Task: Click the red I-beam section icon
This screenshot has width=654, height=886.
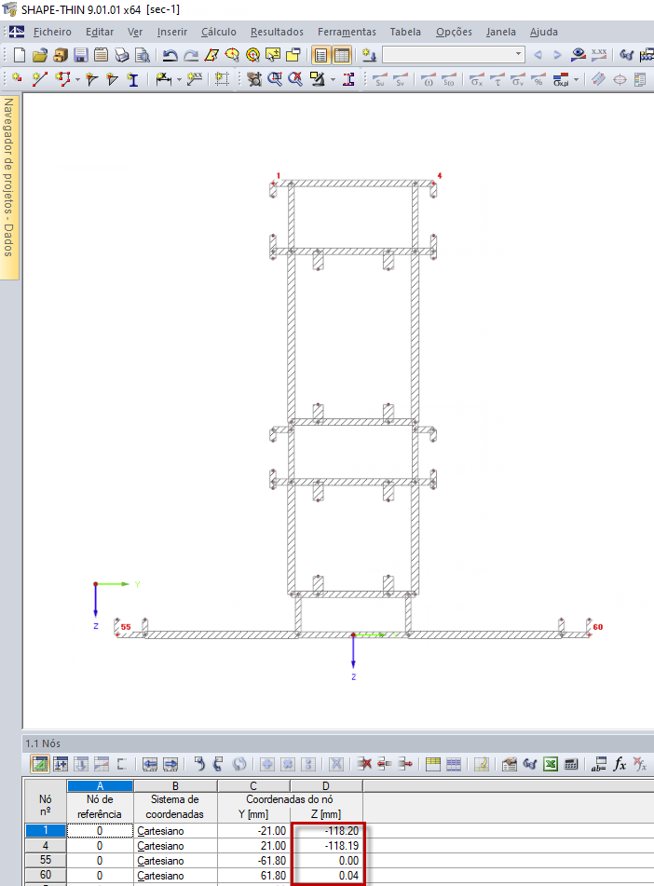Action: [348, 79]
